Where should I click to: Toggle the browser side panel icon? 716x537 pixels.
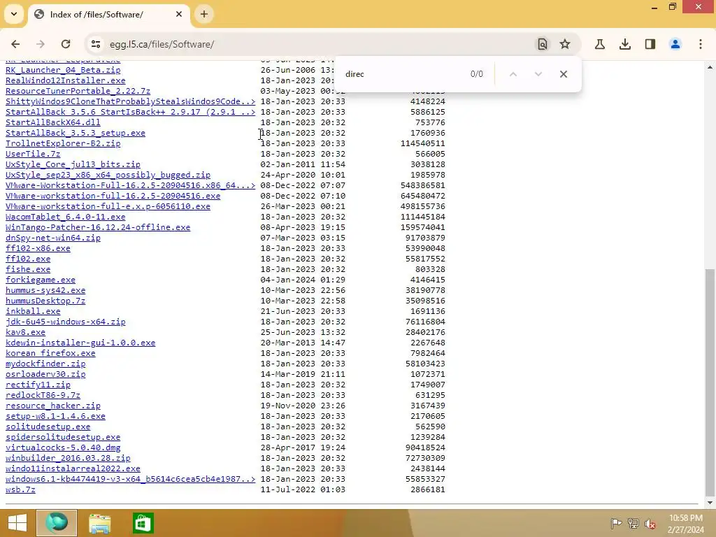tap(650, 44)
